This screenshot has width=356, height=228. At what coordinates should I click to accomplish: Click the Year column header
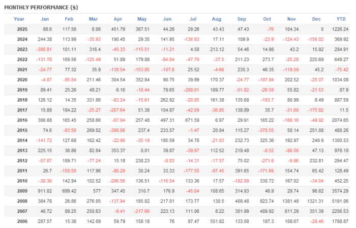coord(19,19)
